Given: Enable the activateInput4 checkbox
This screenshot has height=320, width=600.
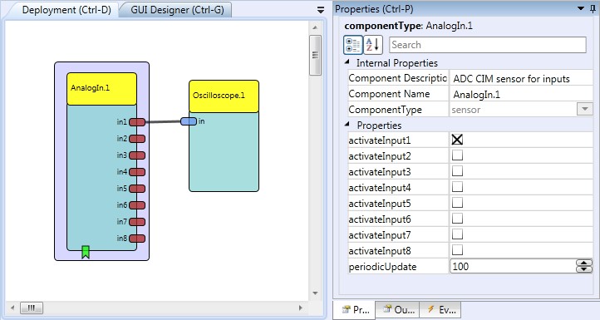Looking at the screenshot, I should click(457, 186).
